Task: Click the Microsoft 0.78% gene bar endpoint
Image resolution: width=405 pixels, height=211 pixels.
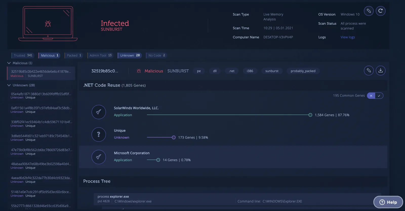Action: click(158, 160)
